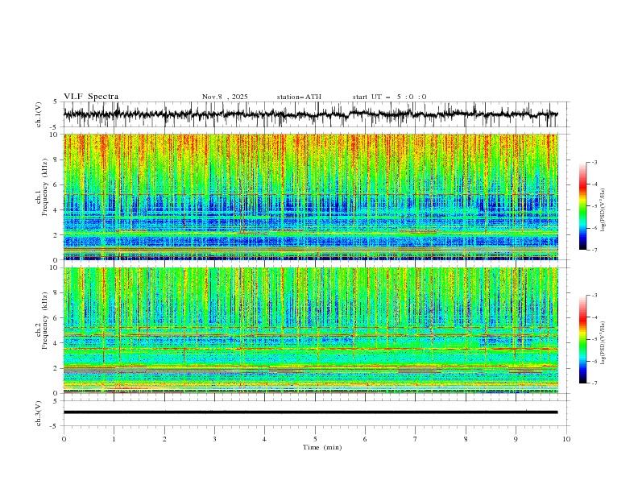The width and height of the screenshot is (638, 493).
Task: Click the "6" frequency tick of ch.1 spectrogram
Action: (57, 184)
